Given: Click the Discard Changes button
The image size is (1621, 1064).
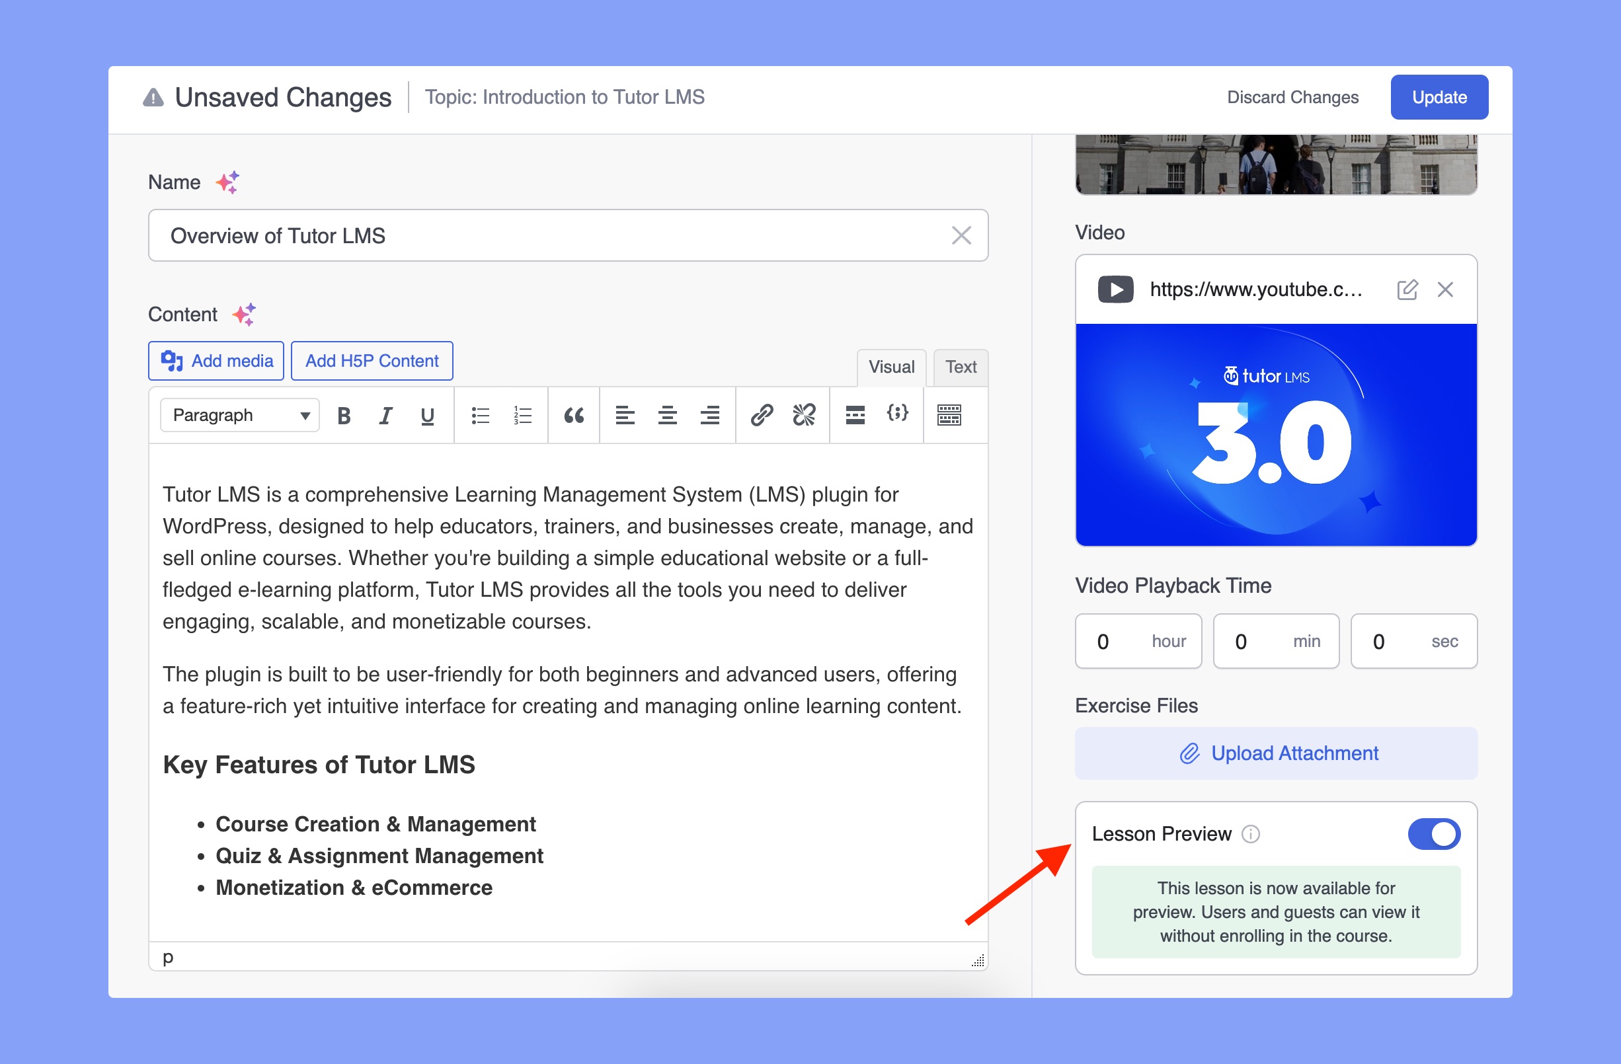Looking at the screenshot, I should pos(1294,97).
